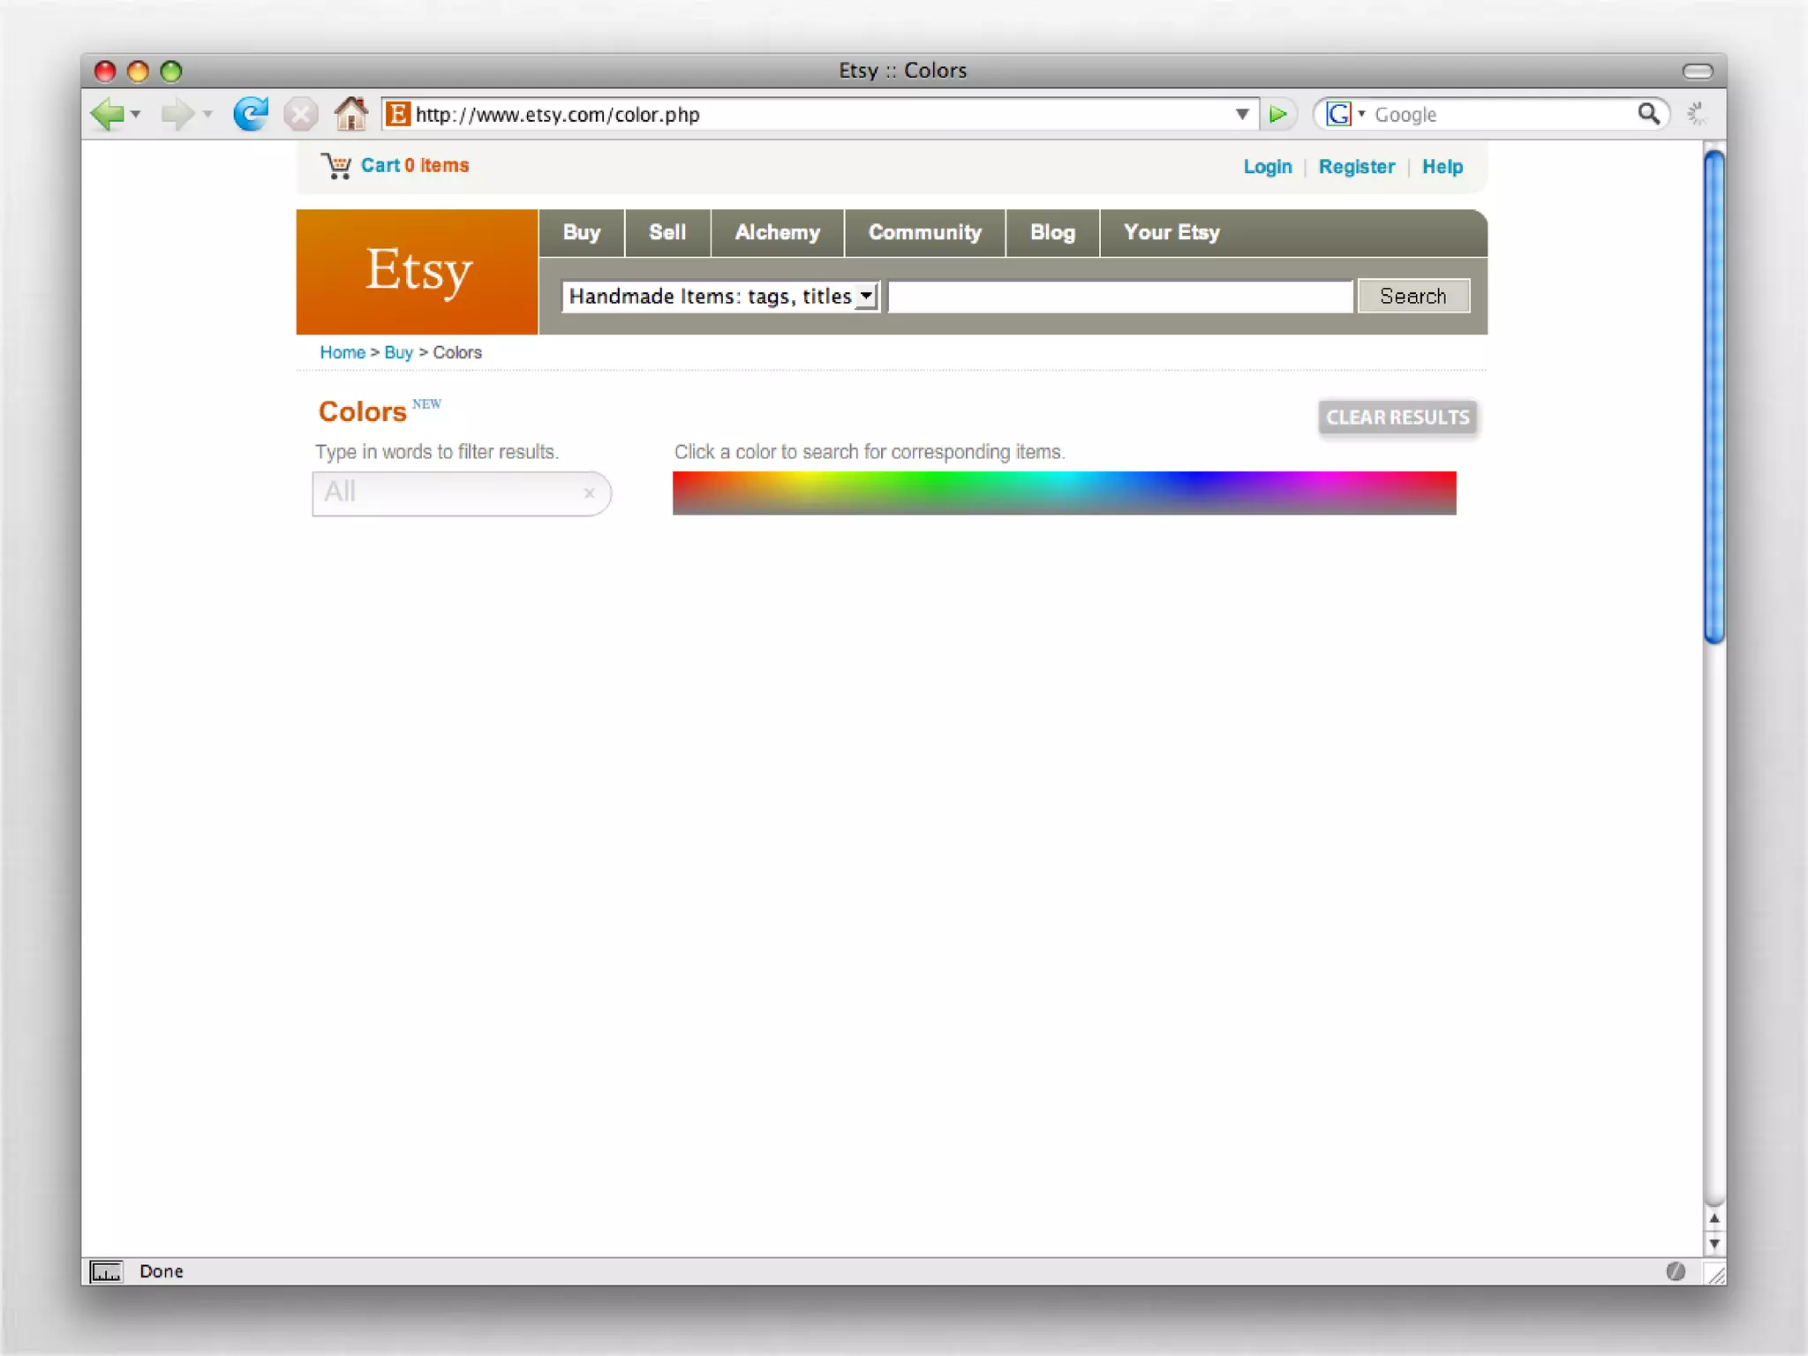Click the Register link
The height and width of the screenshot is (1356, 1808).
[1356, 167]
